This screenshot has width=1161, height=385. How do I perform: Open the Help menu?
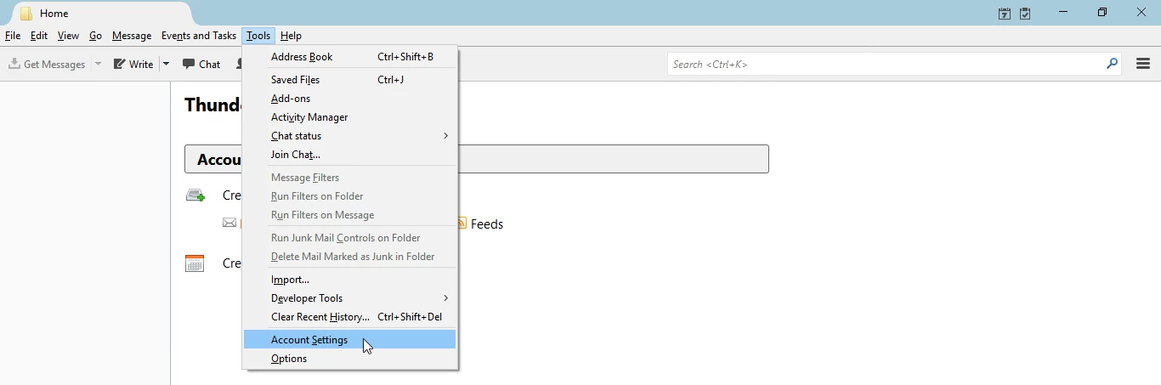(292, 36)
